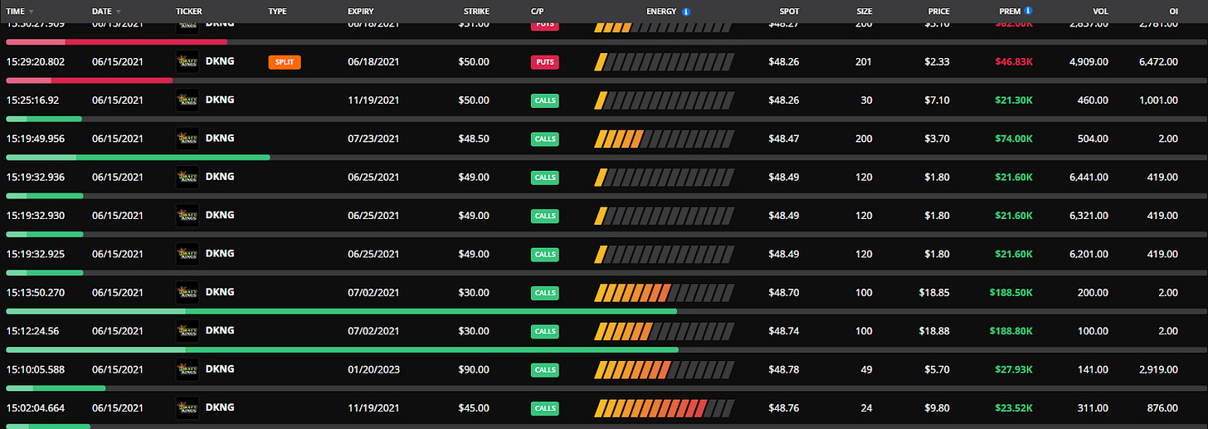Click the SPOT column header
1208x429 pixels.
point(789,12)
